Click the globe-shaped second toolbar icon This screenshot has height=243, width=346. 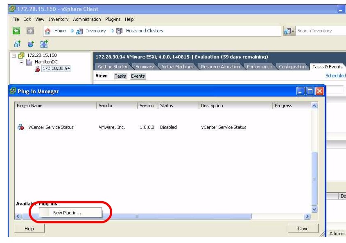coord(31,44)
